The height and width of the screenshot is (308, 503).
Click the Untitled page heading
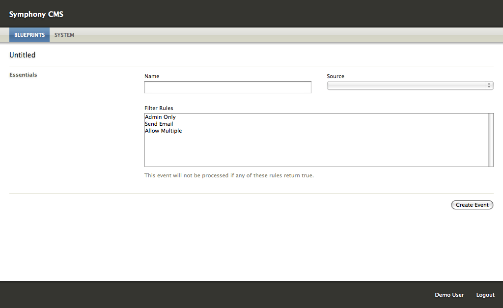23,55
